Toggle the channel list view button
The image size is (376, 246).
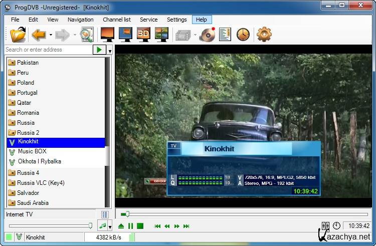coord(105,214)
